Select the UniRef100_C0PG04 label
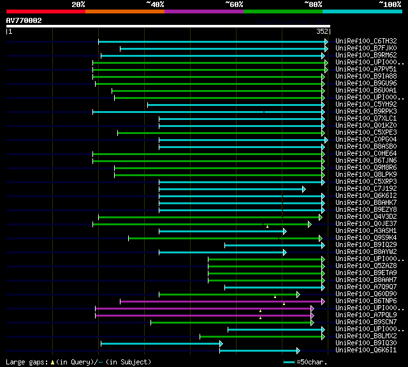The image size is (408, 367). [366, 140]
